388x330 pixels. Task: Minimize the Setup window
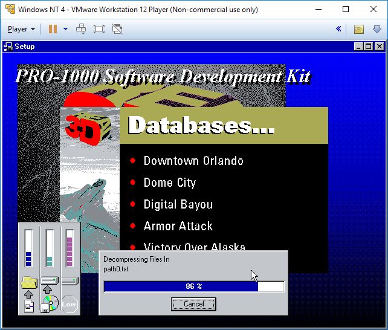[358, 47]
